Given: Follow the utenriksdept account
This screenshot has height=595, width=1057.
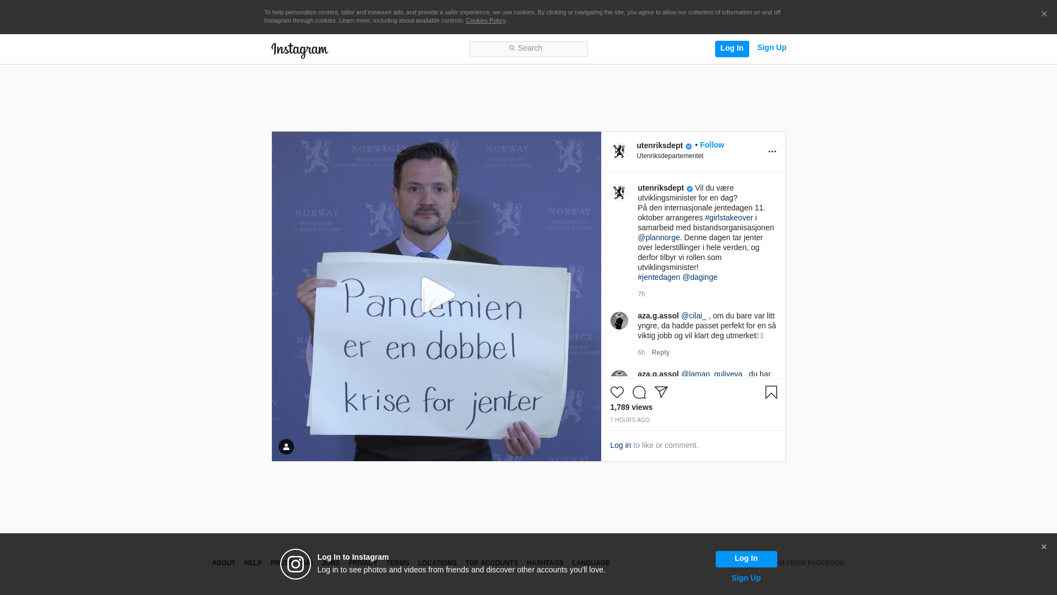Looking at the screenshot, I should tap(712, 145).
